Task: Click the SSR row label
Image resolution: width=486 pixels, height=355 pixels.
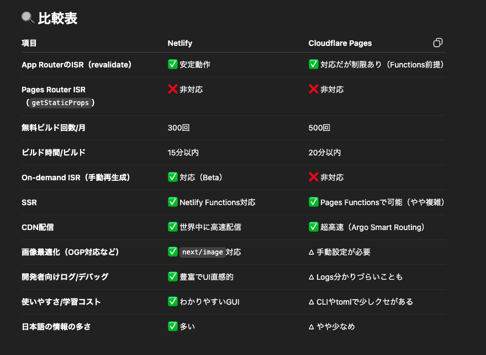Action: [29, 202]
